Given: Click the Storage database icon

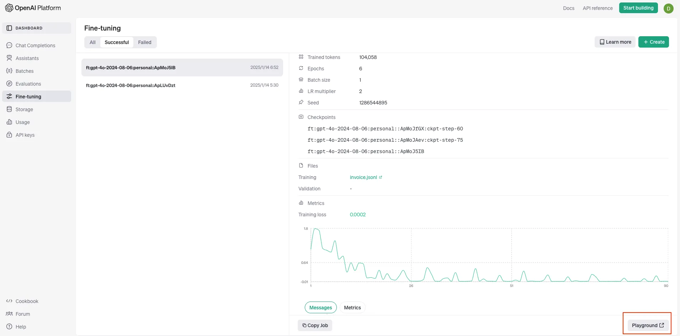Looking at the screenshot, I should (x=9, y=109).
